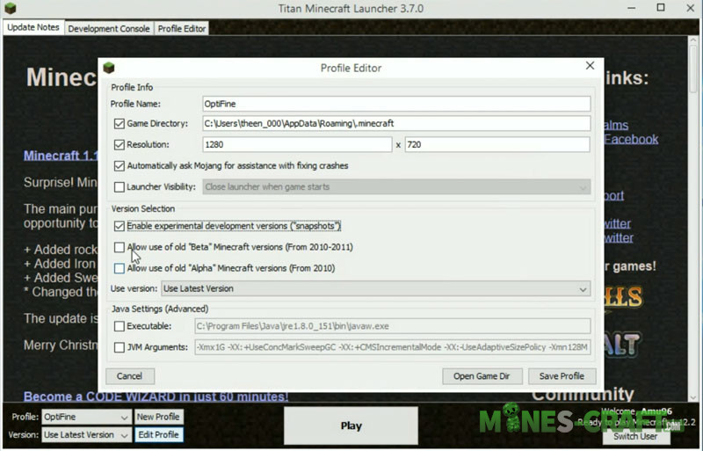Allow old Beta Minecraft versions checkbox

point(120,247)
